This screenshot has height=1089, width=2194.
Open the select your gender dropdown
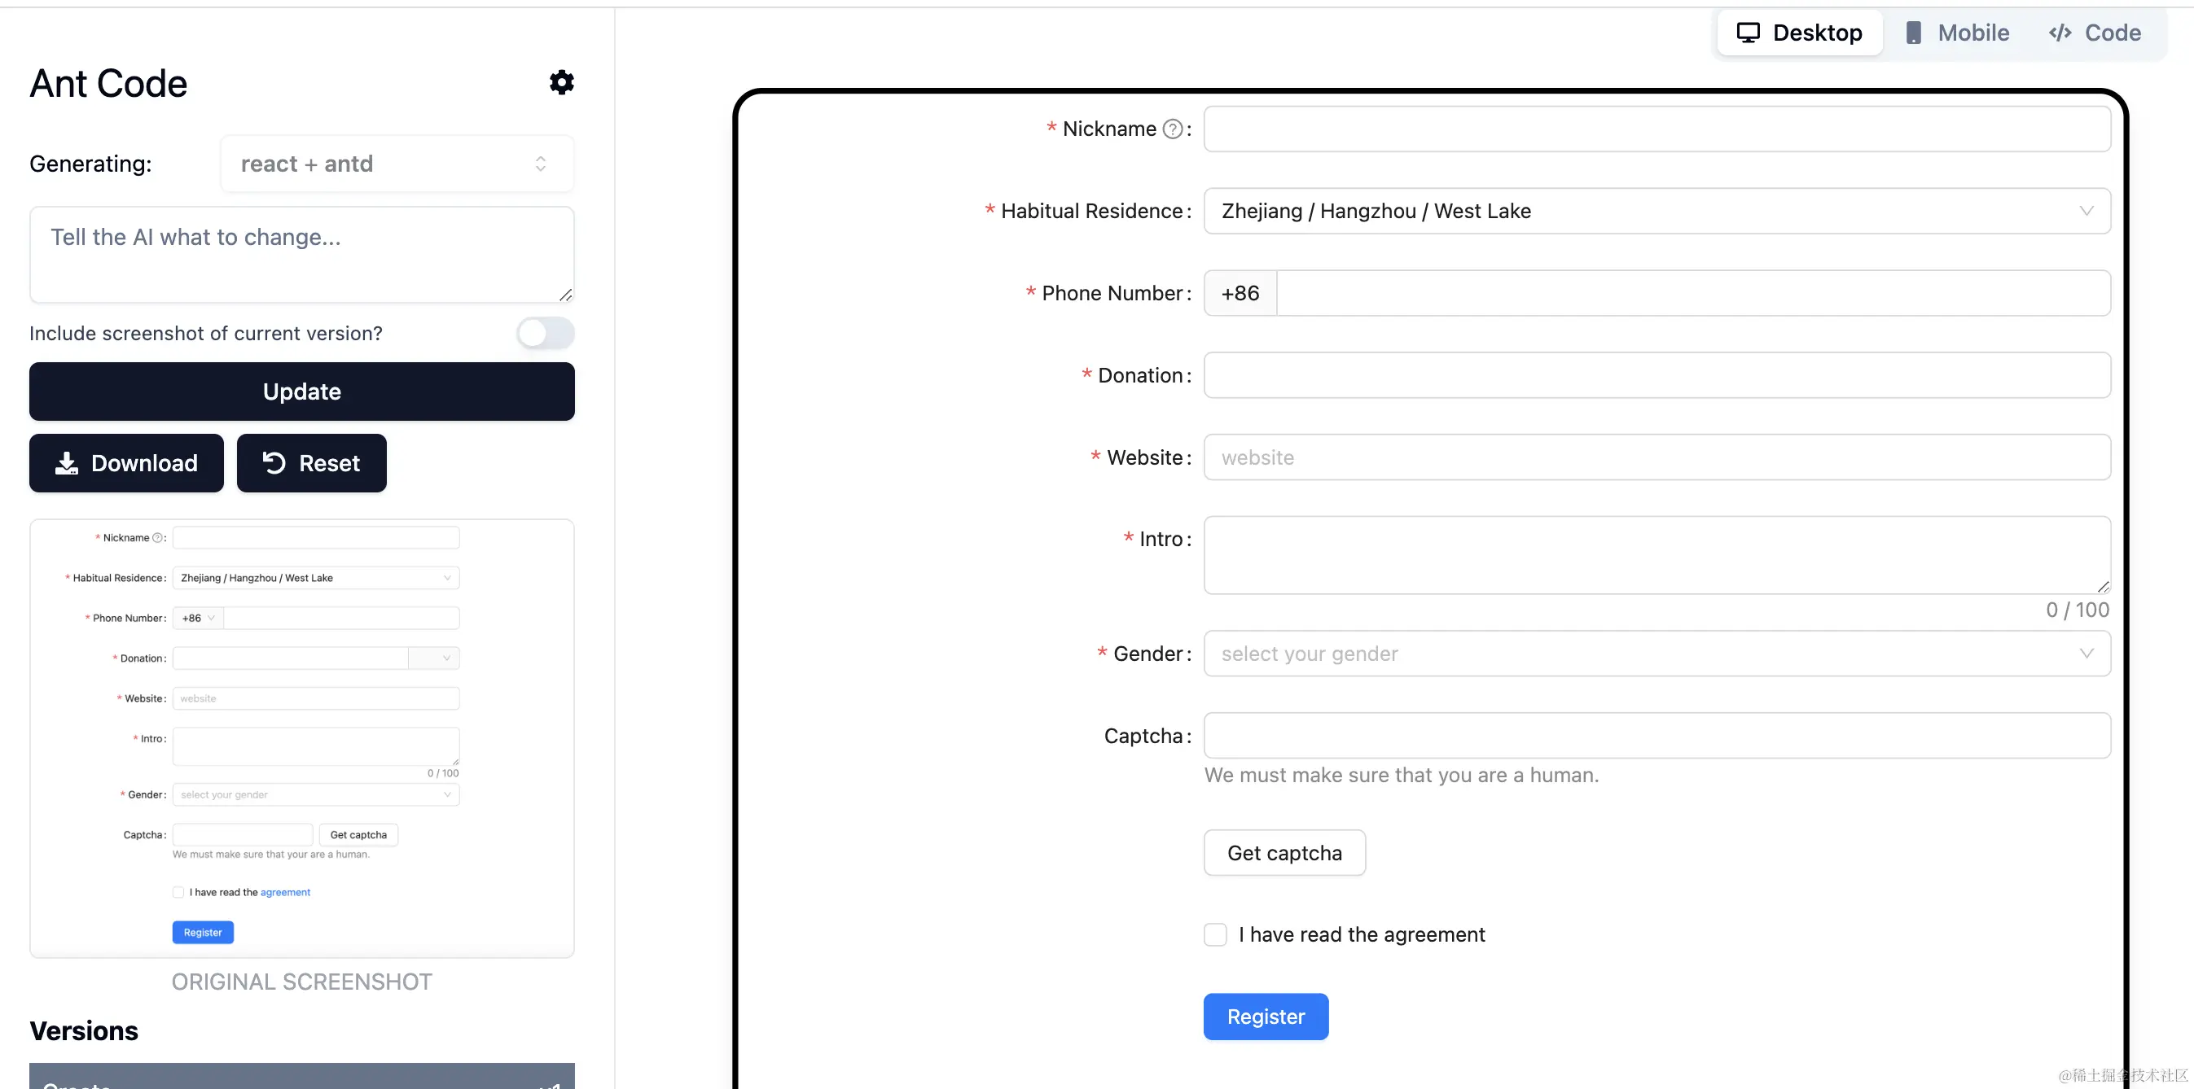[x=1656, y=654]
